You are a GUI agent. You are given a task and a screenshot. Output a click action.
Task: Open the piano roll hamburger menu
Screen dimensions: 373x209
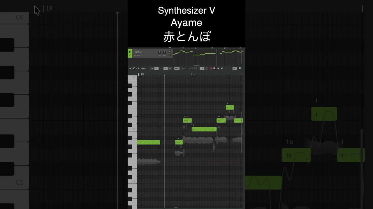pos(240,69)
